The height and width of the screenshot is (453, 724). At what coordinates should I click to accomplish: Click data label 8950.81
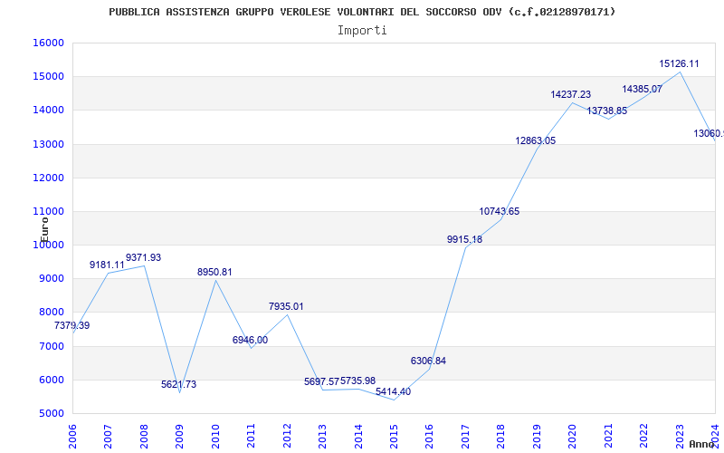point(214,272)
